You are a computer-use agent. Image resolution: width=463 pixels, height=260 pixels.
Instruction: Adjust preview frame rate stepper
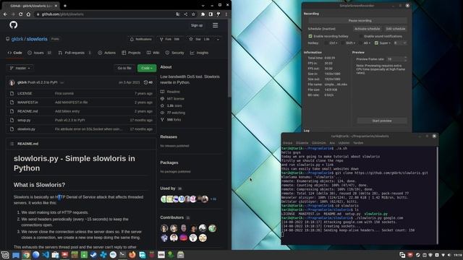(x=405, y=59)
